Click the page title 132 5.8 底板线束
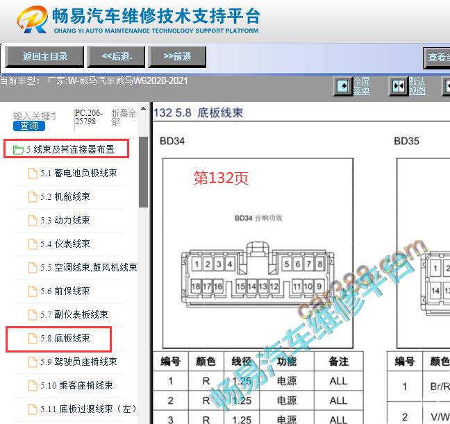Image resolution: width=450 pixels, height=424 pixels. click(199, 112)
